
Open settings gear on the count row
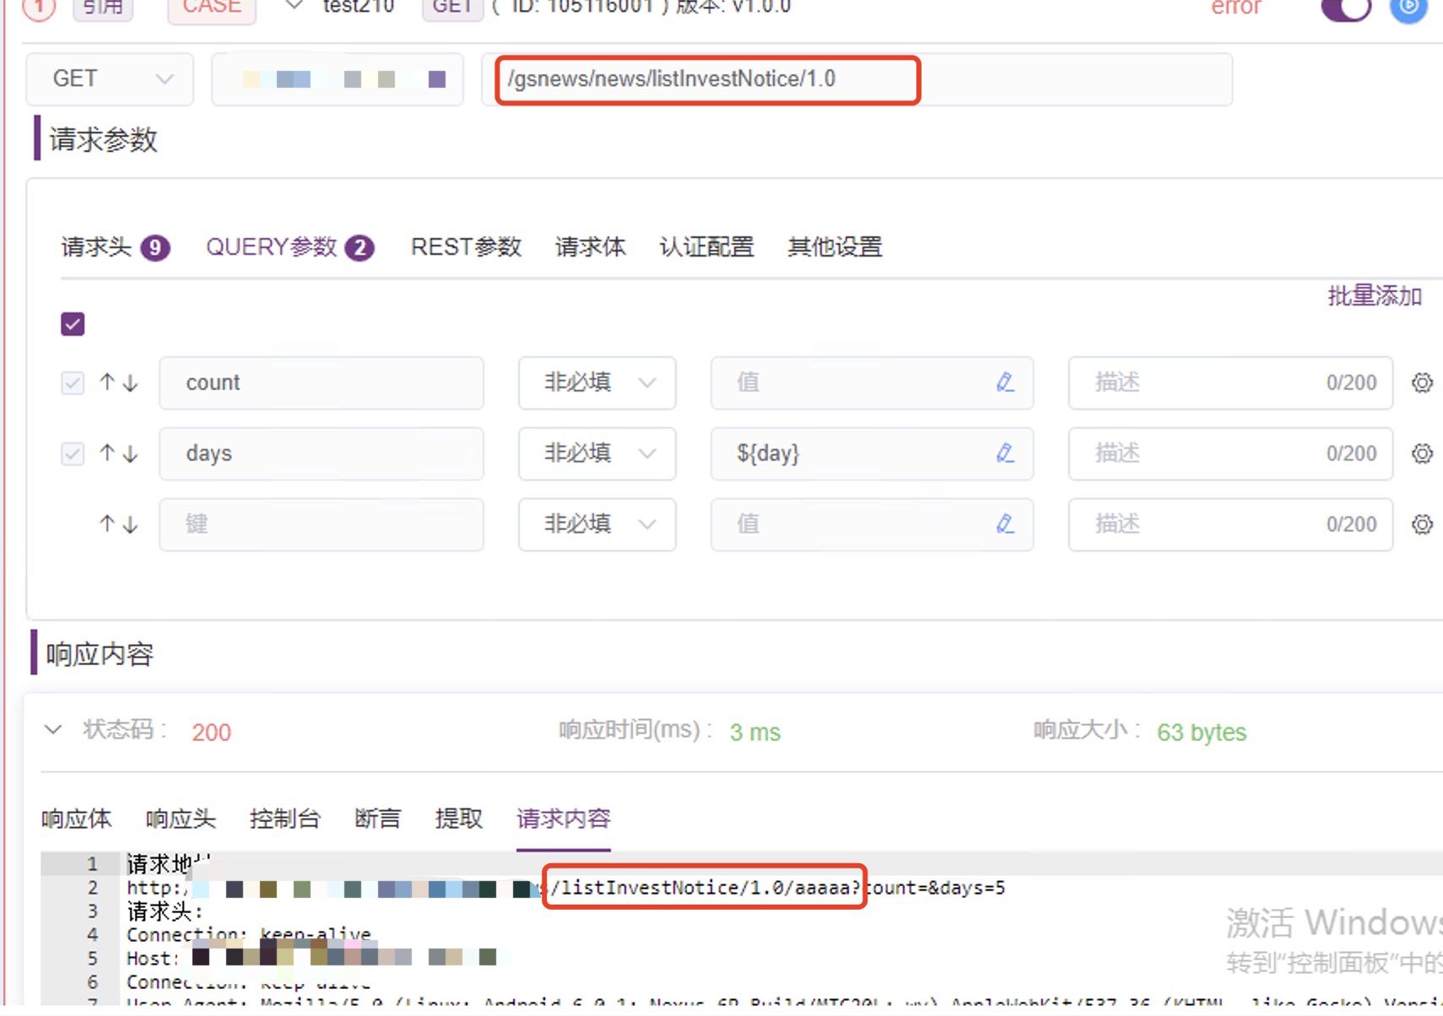click(x=1422, y=382)
